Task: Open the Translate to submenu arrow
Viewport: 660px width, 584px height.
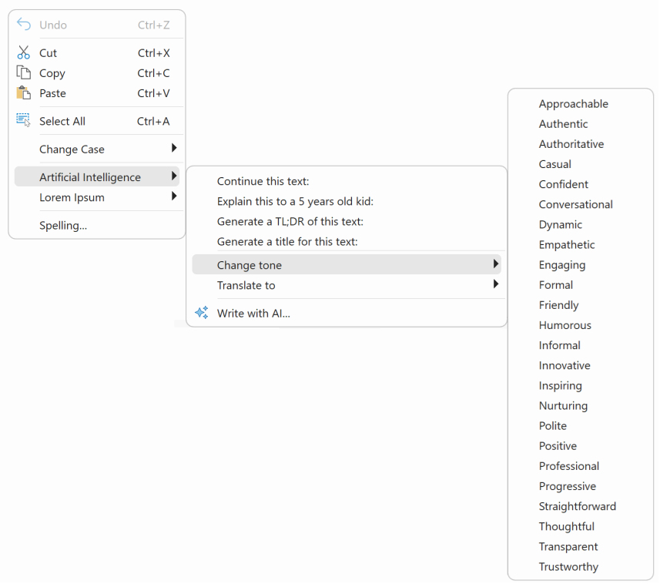Action: point(496,284)
